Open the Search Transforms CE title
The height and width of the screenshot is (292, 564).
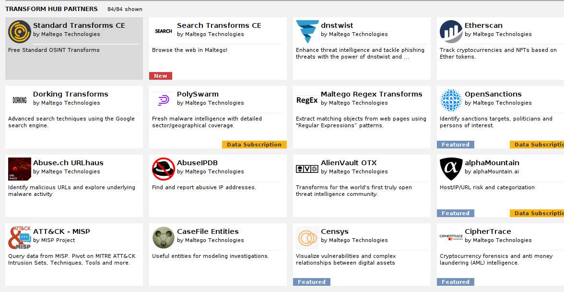[x=219, y=25]
